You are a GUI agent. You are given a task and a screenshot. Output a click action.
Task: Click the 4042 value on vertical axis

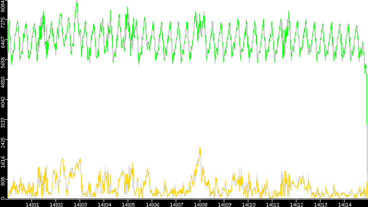[x=3, y=103]
